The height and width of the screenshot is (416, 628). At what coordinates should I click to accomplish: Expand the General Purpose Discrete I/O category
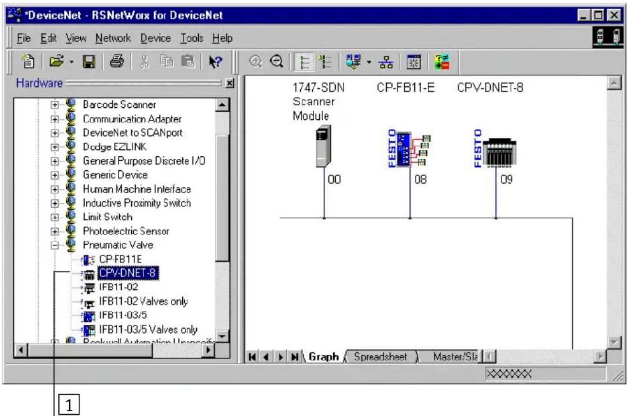[55, 160]
